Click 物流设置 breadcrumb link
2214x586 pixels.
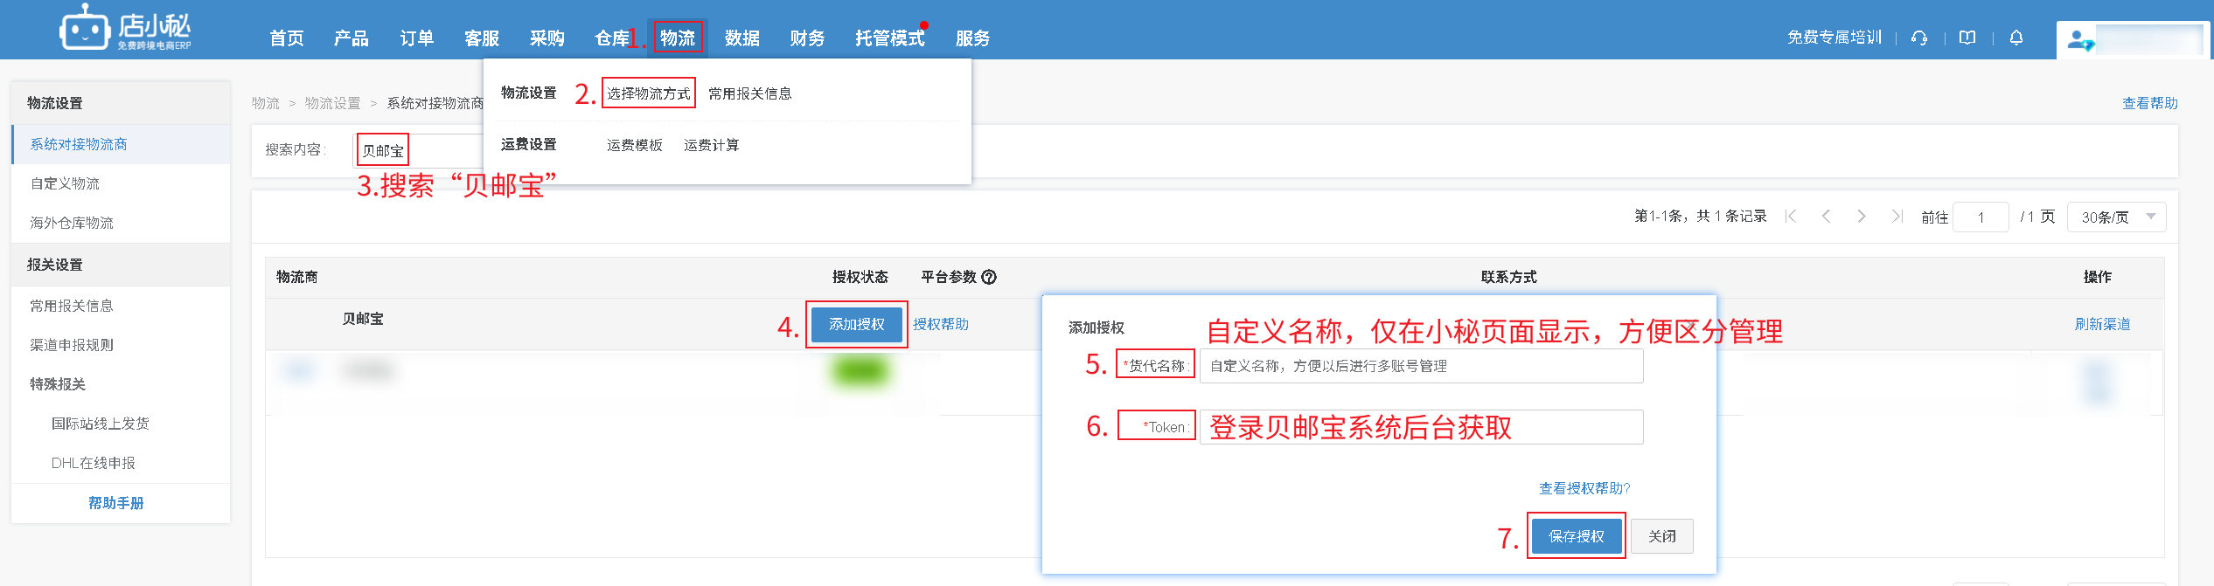tap(332, 103)
